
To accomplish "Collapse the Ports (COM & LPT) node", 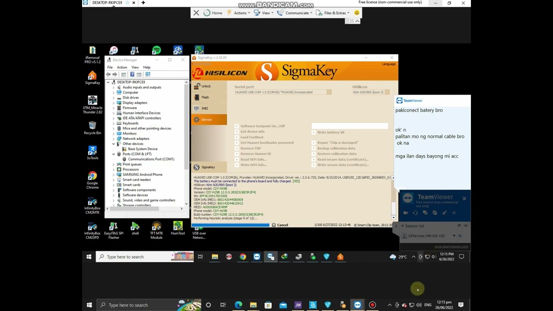I will [x=114, y=154].
